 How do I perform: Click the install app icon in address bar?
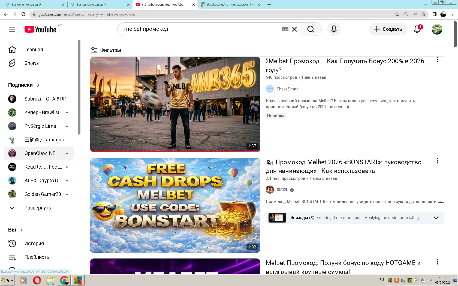[x=397, y=14]
